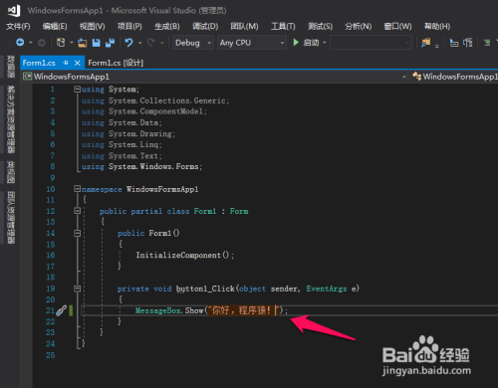
Task: Open the 帮助(H) menu
Action: pos(437,26)
